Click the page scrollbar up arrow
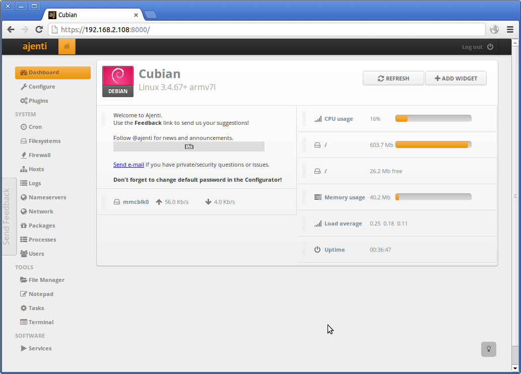This screenshot has height=374, width=521. (515, 42)
